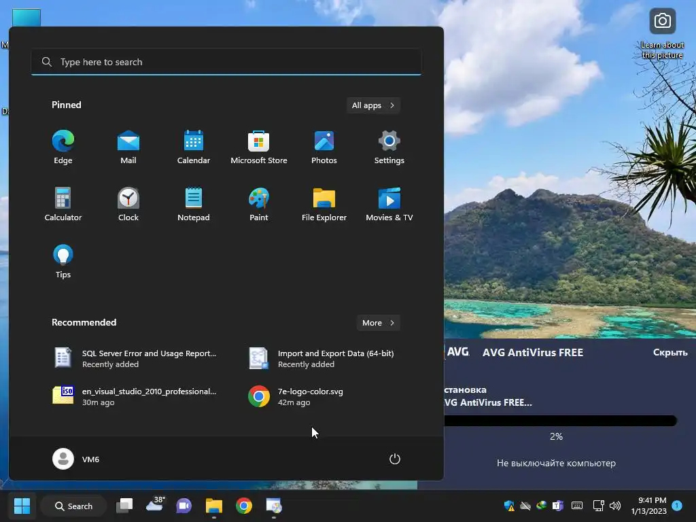Click the taskbar Search box
The image size is (696, 522).
73,506
